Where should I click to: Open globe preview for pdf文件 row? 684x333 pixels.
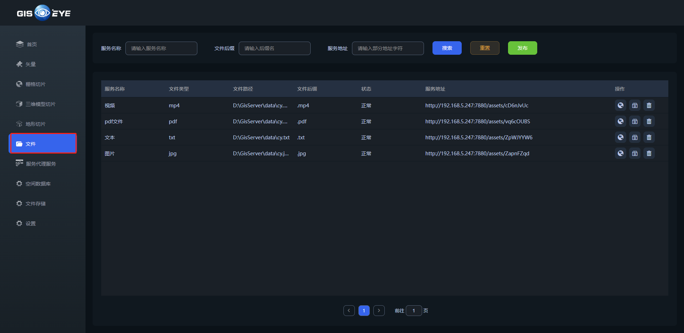621,121
